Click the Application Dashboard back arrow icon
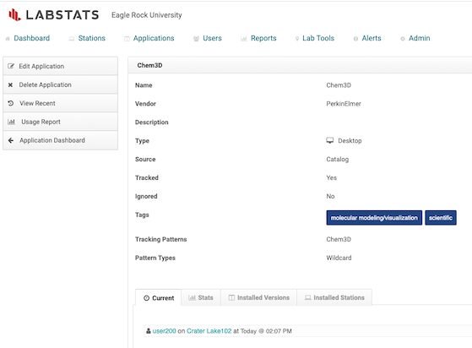The height and width of the screenshot is (348, 472). [11, 140]
